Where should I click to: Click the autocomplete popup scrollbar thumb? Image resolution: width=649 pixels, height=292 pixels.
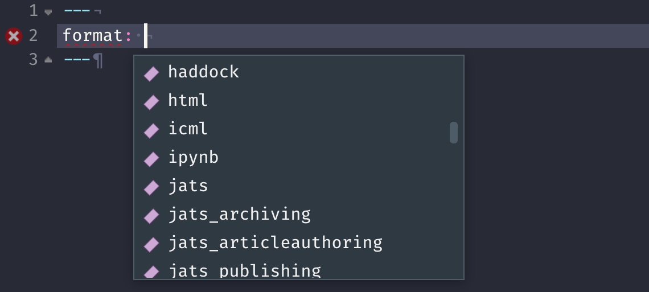coord(454,133)
